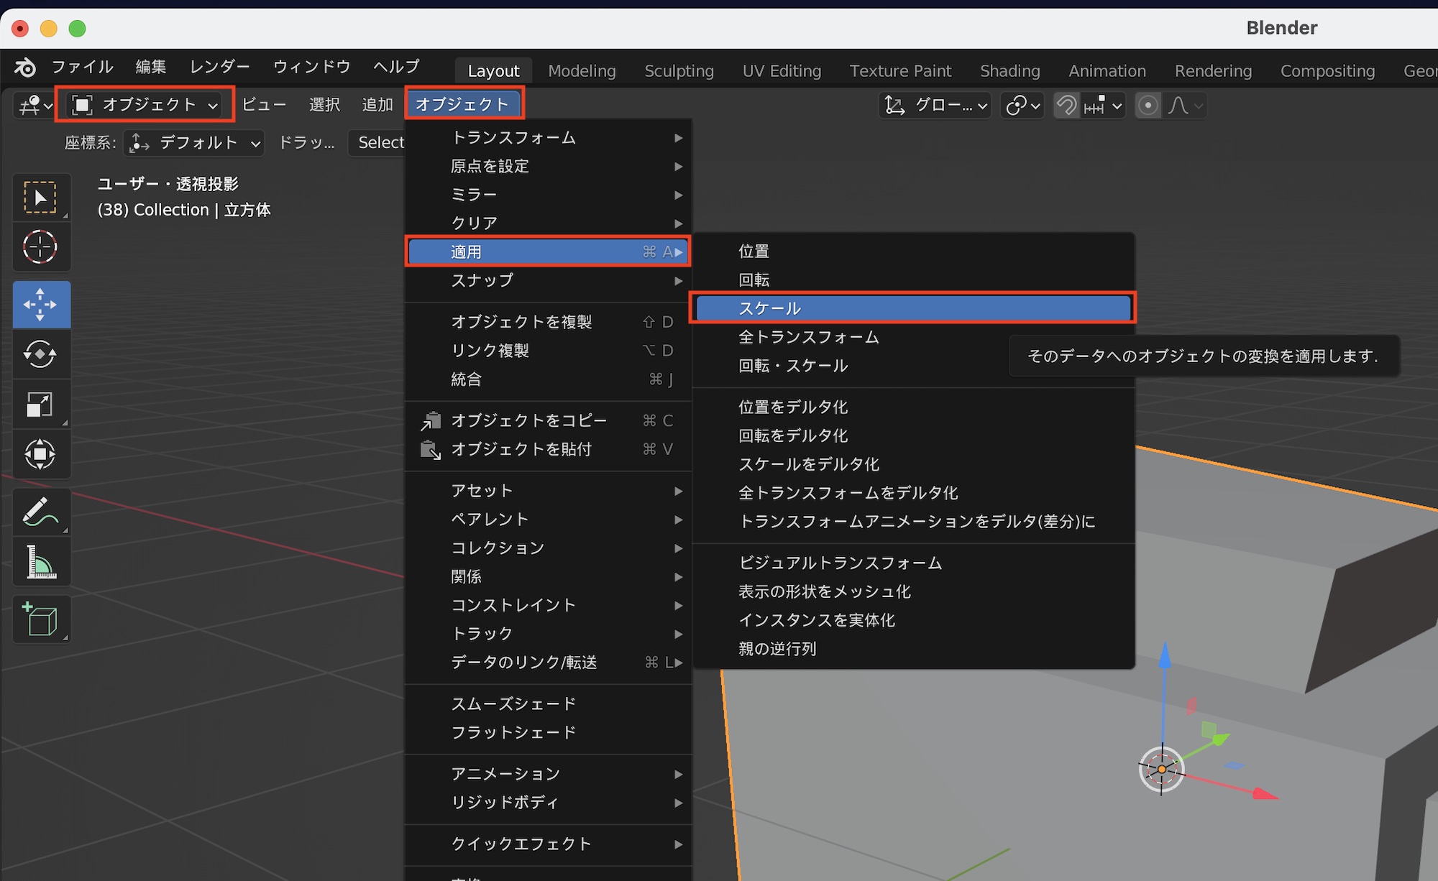
Task: Toggle the snapping magnet icon
Action: coord(1066,106)
